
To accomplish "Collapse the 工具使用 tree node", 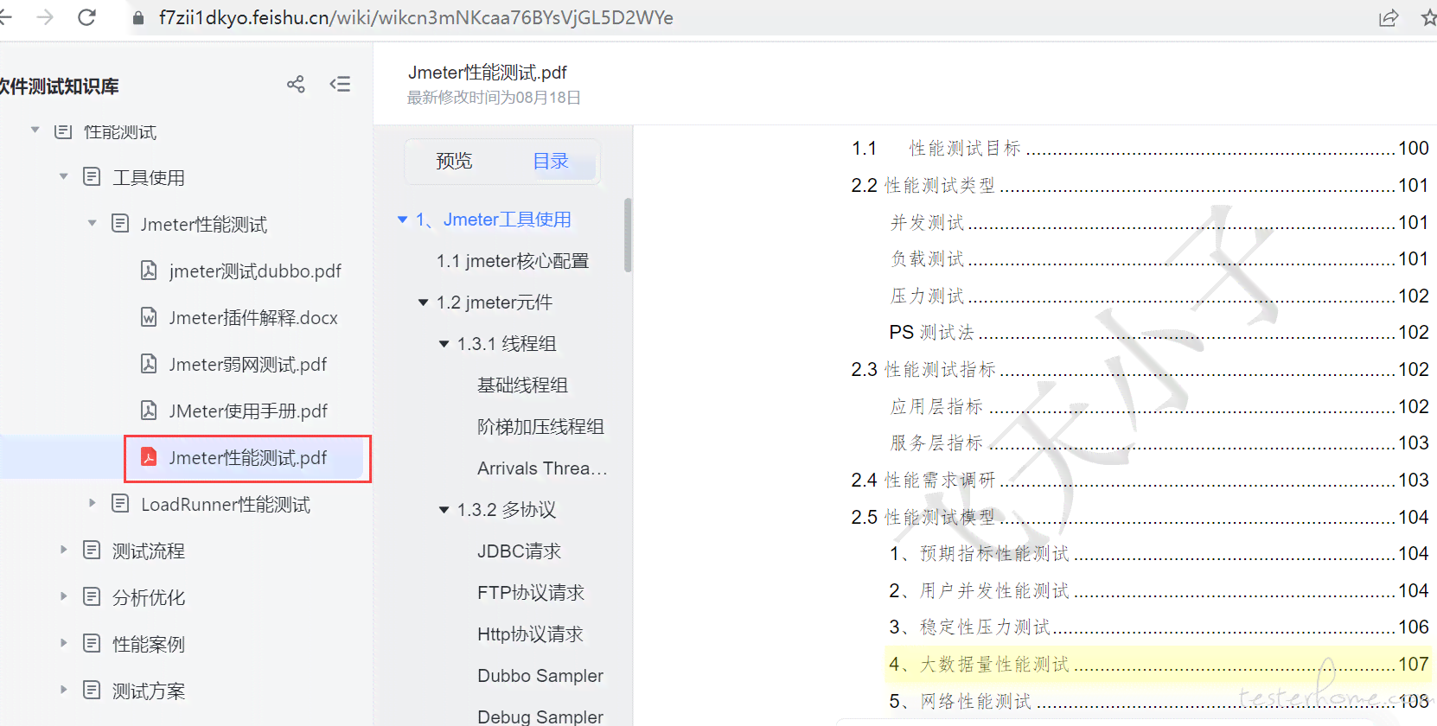I will click(64, 176).
